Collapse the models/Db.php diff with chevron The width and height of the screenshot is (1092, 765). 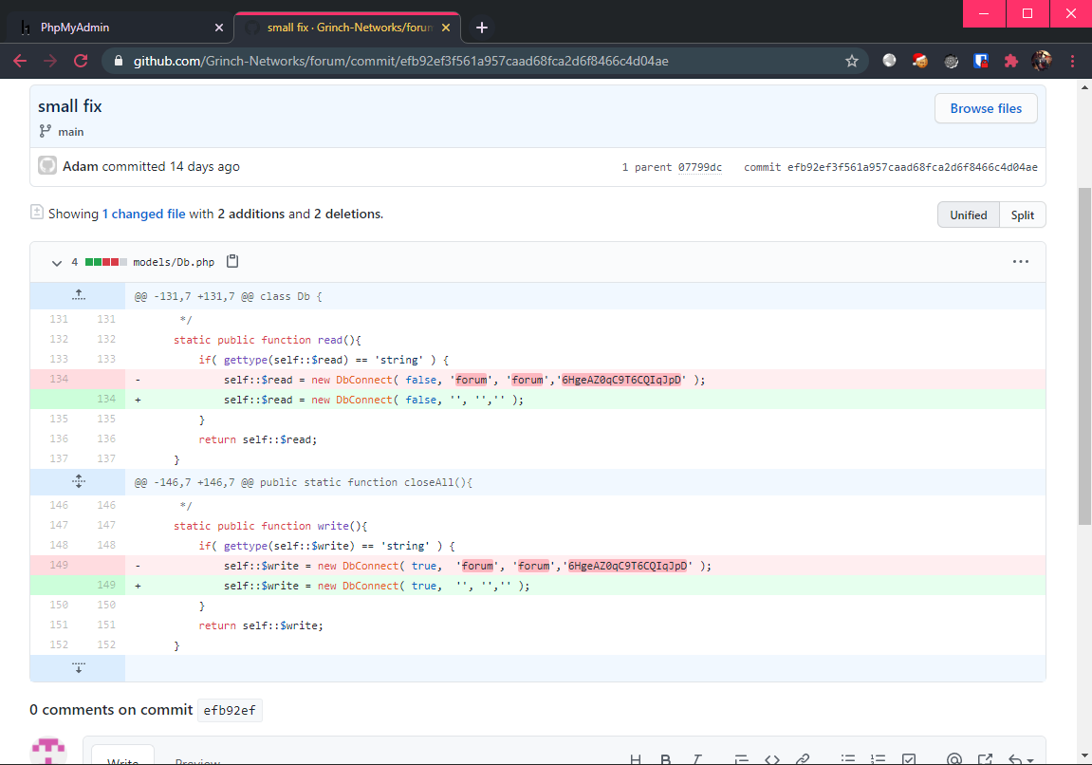tap(56, 263)
